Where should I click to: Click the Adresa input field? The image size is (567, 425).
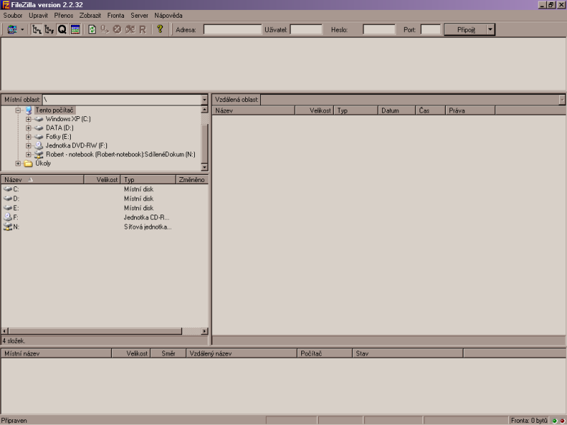pos(232,30)
